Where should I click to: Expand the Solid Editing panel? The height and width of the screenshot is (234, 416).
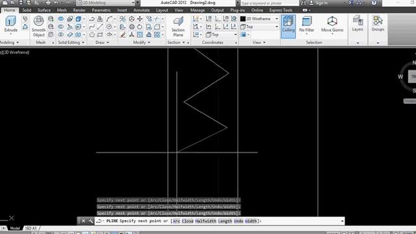71,42
